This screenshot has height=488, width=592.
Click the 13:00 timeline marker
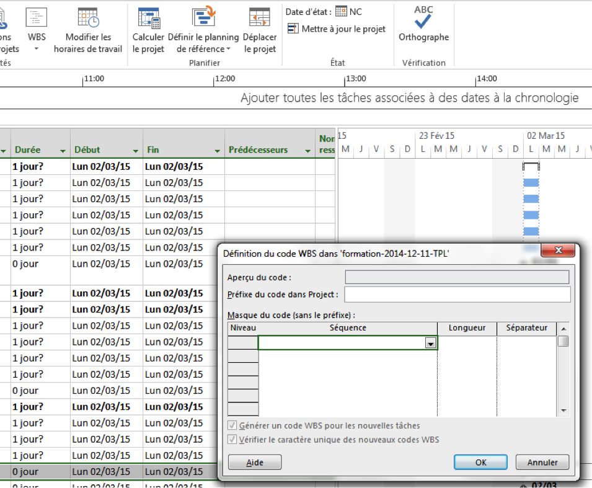356,79
